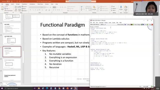
Task: Click the Reuse Slides icon
Action: pyautogui.click(x=19, y=8)
